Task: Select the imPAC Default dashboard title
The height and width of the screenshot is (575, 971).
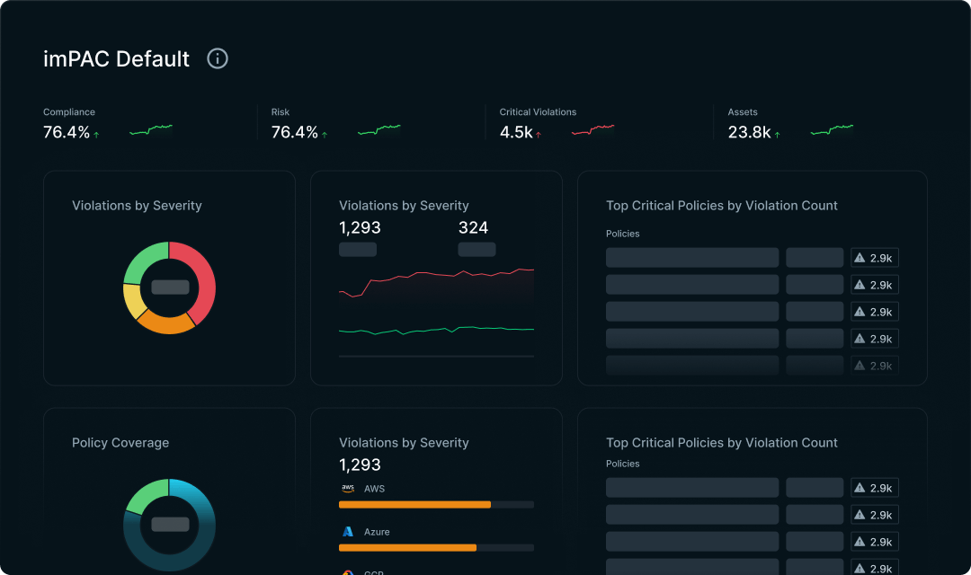Action: pos(116,58)
